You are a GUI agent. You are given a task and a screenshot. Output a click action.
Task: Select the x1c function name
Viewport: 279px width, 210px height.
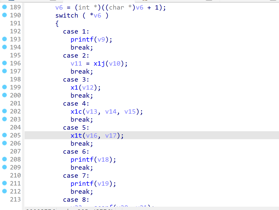pos(76,112)
